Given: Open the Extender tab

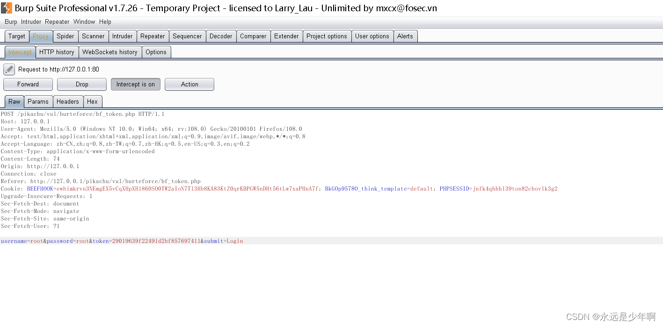Looking at the screenshot, I should (x=286, y=36).
